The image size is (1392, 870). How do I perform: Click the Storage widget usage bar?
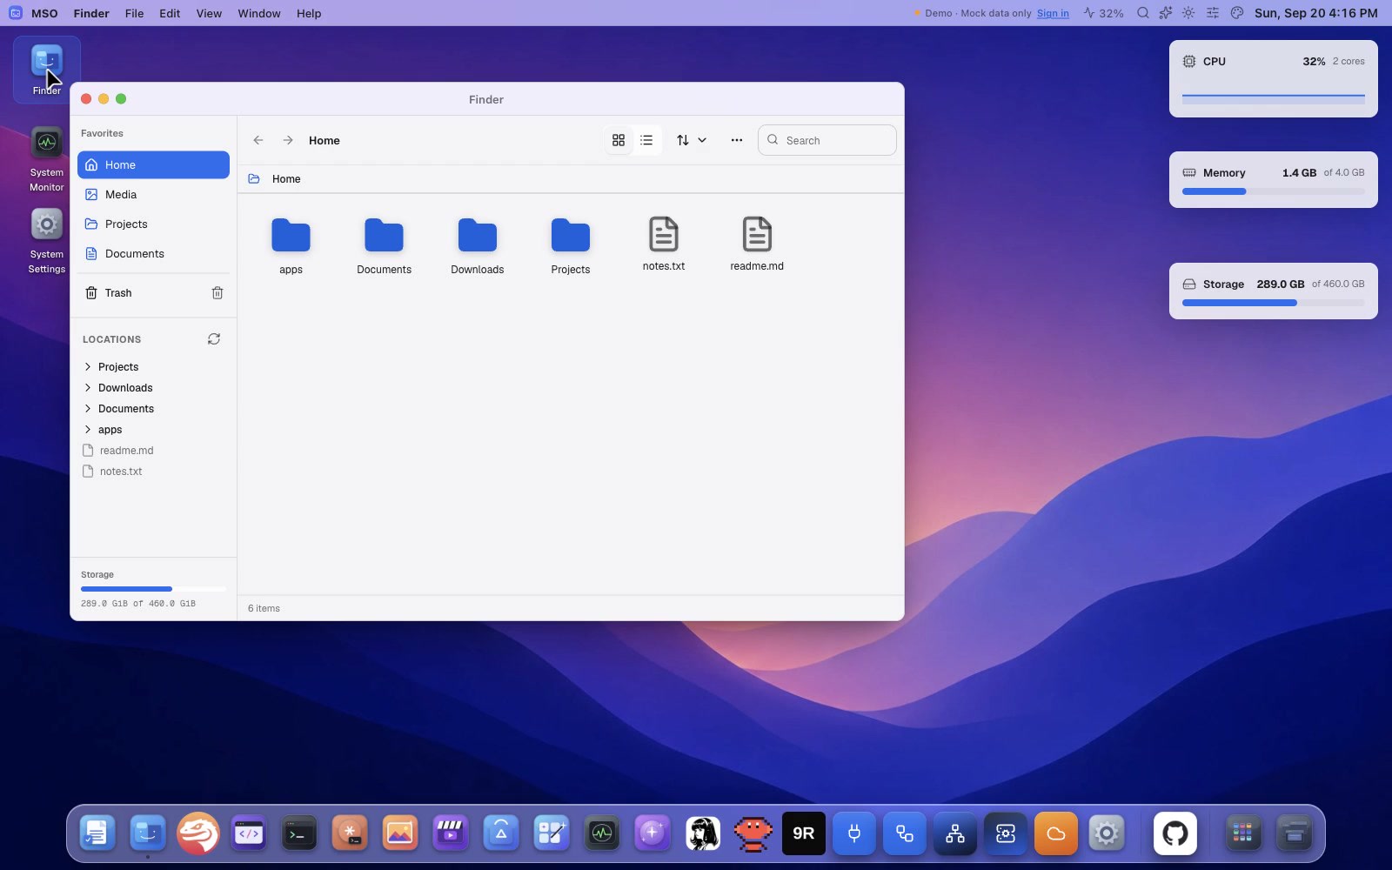(x=1274, y=303)
